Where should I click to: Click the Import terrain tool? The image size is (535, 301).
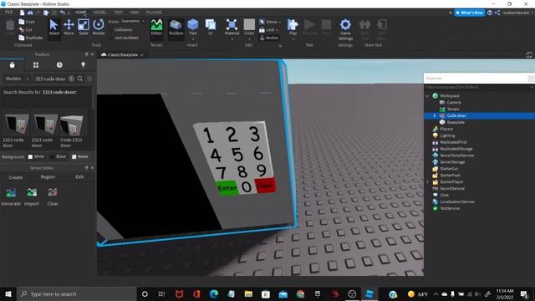click(x=32, y=196)
